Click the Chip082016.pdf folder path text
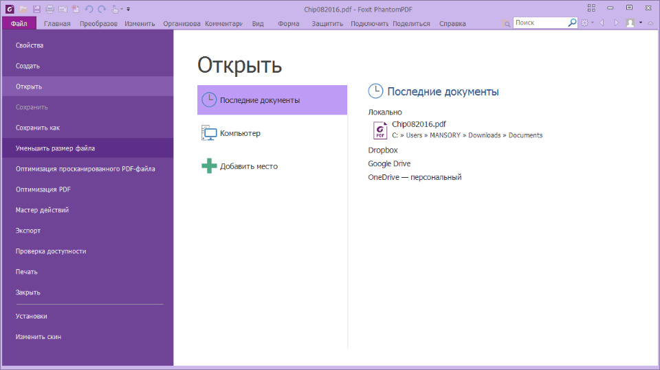 click(467, 135)
